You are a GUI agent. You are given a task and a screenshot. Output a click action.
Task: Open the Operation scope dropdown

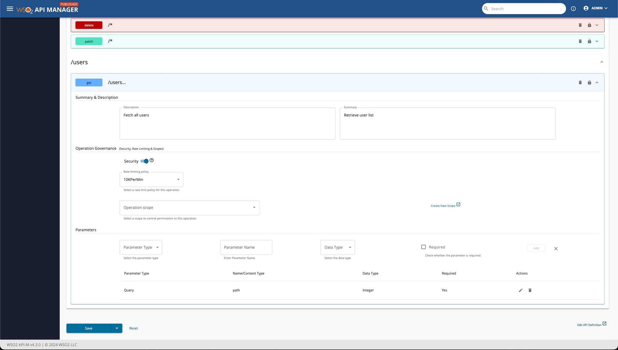tap(189, 208)
